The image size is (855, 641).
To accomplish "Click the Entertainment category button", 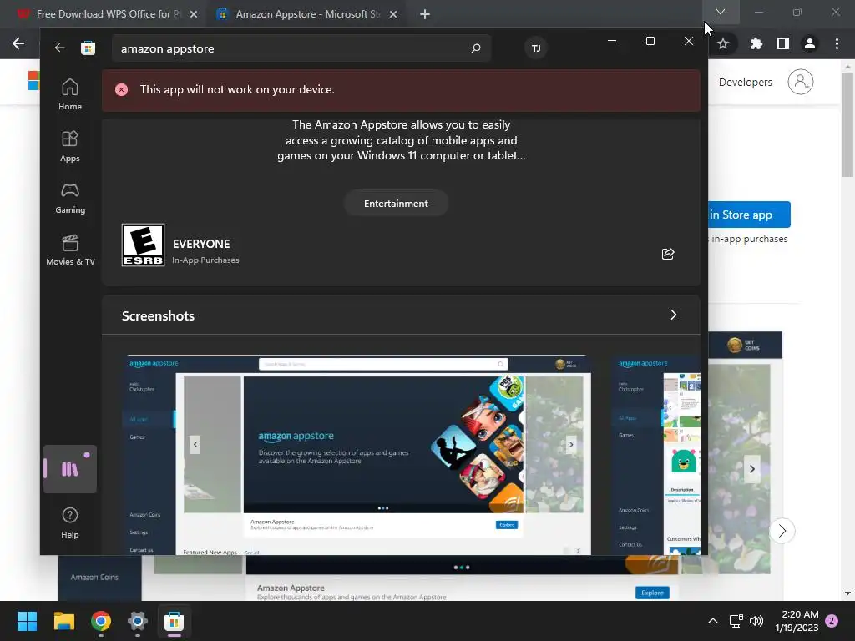I will pyautogui.click(x=396, y=204).
